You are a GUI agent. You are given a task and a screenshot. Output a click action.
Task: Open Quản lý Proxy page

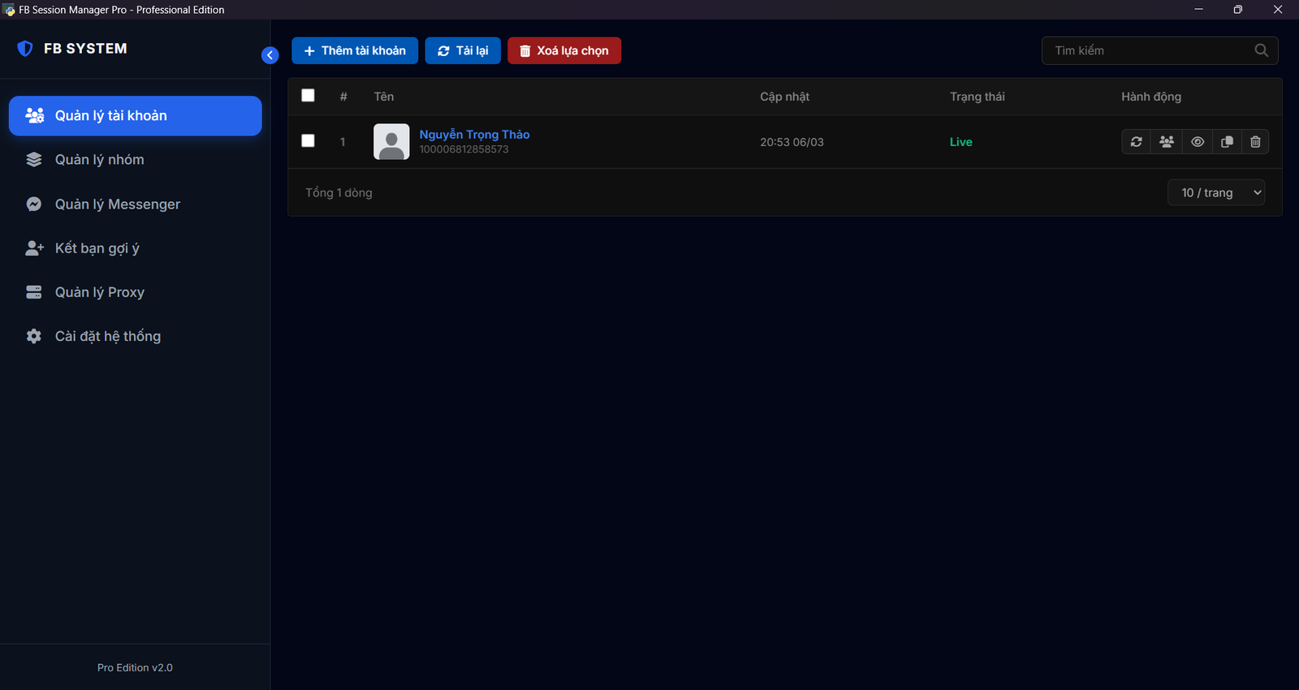(x=136, y=292)
